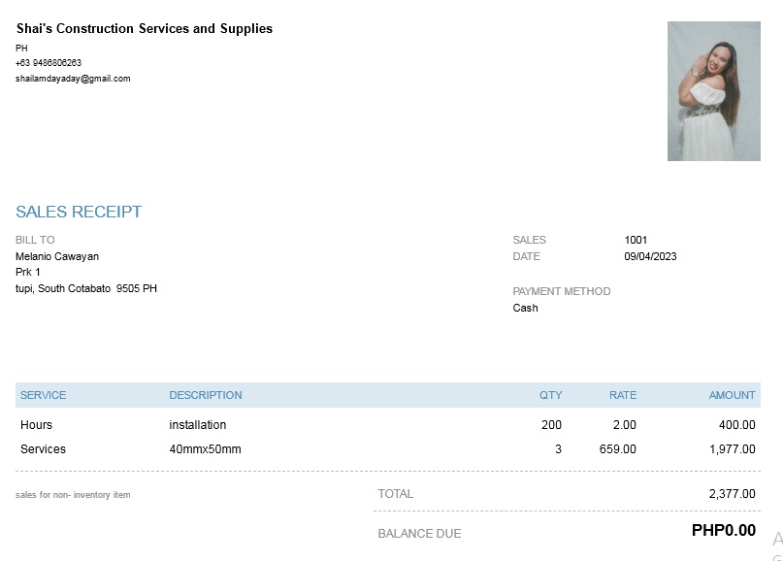
Task: Click the Cash payment method value
Action: click(525, 308)
